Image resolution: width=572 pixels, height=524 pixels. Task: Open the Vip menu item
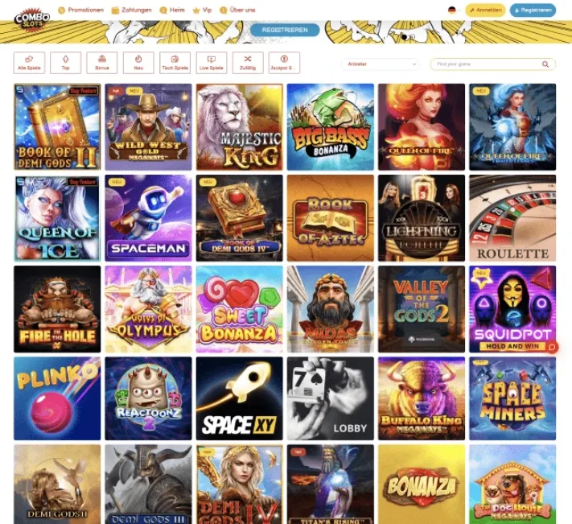pos(202,10)
